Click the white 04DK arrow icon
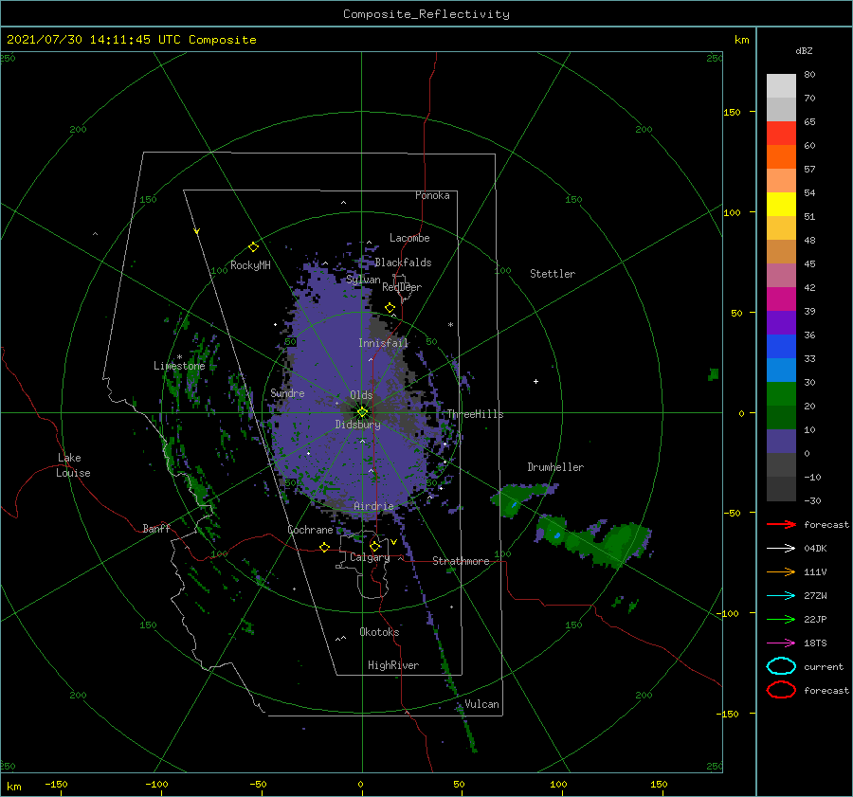 pos(781,548)
